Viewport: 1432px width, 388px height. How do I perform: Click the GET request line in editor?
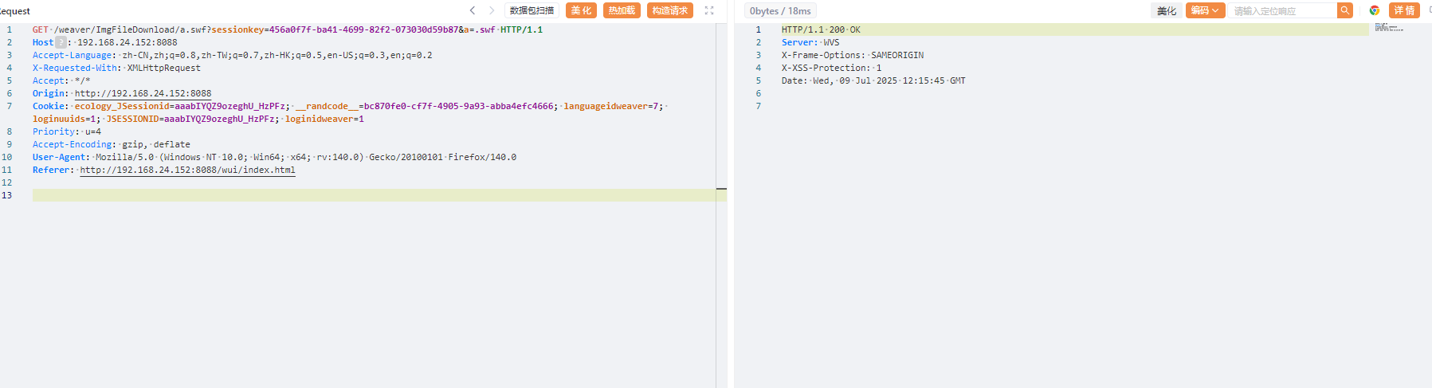pyautogui.click(x=287, y=29)
